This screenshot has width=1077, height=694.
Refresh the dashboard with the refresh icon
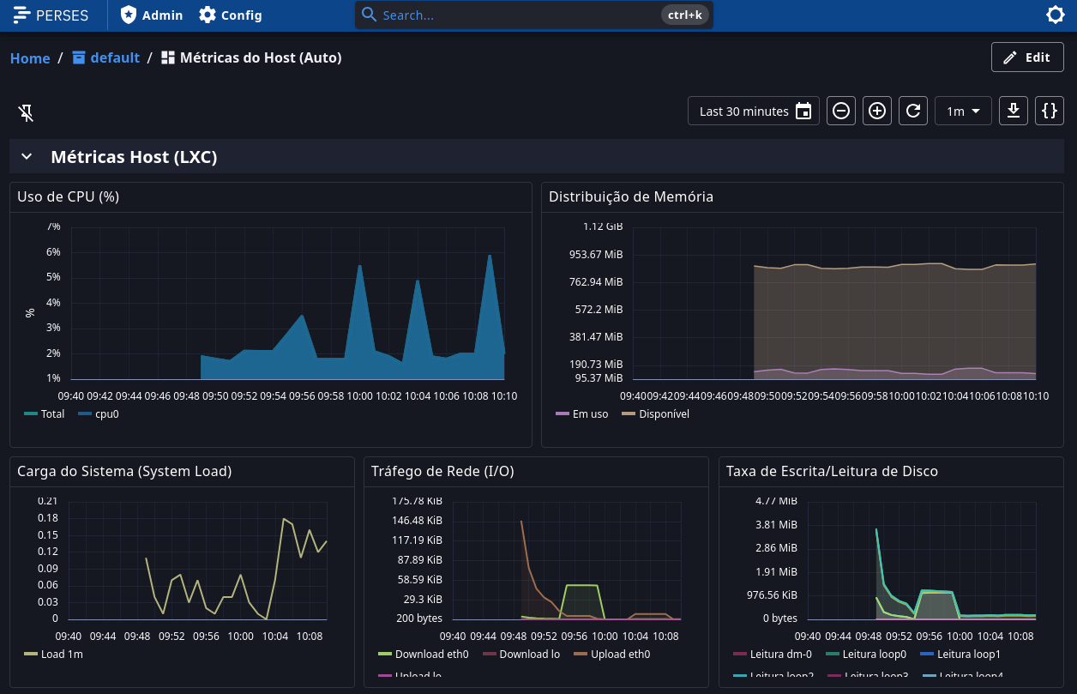(x=913, y=111)
